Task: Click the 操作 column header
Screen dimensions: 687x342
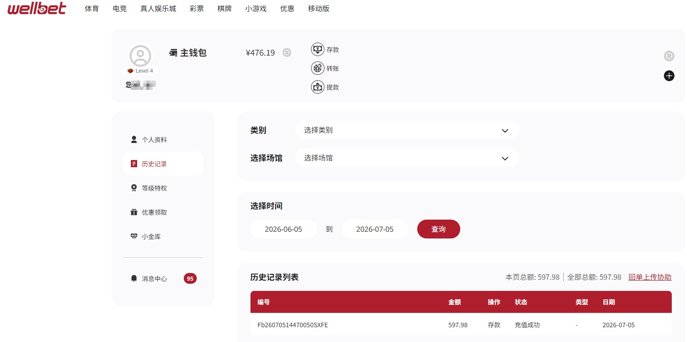Action: (x=494, y=302)
